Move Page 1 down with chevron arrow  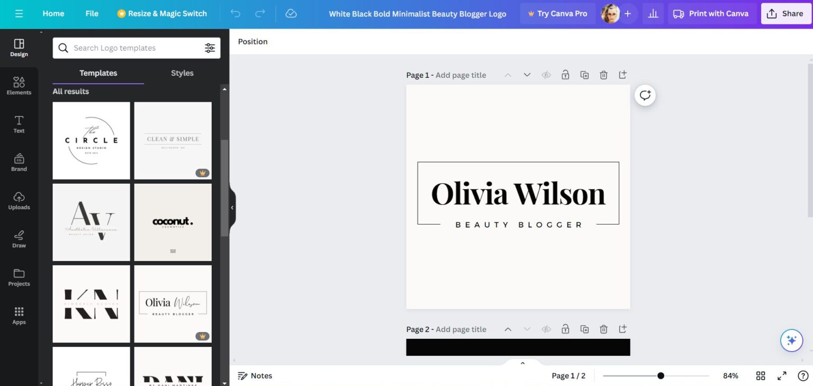coord(527,75)
